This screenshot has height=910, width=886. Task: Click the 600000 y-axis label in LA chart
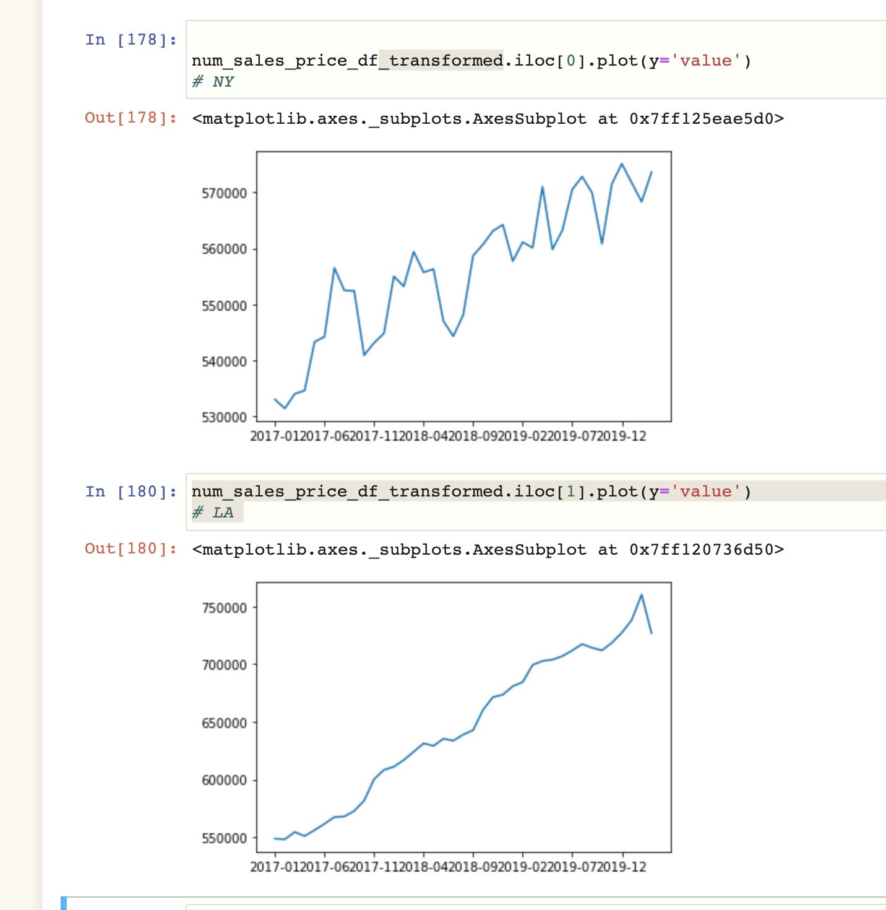pos(224,781)
